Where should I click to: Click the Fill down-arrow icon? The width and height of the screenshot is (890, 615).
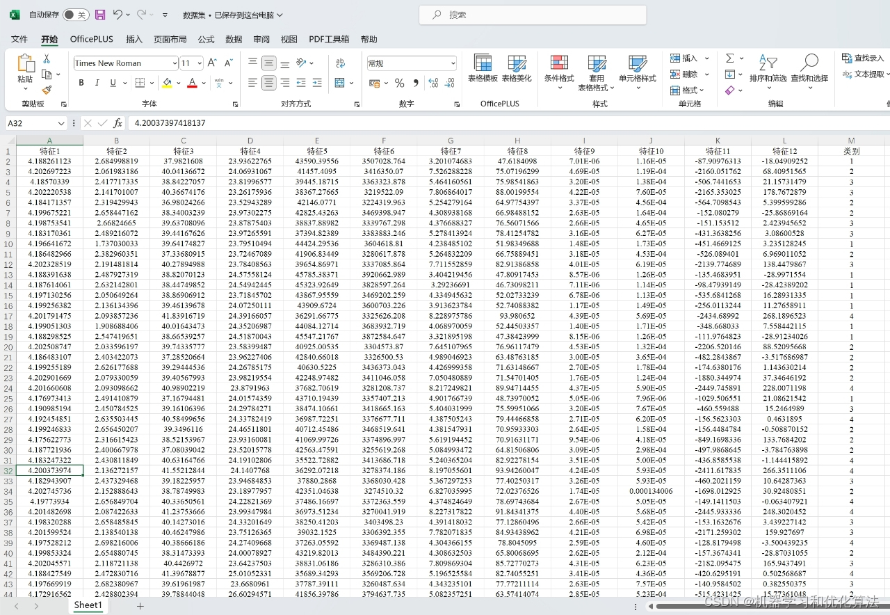coord(729,74)
